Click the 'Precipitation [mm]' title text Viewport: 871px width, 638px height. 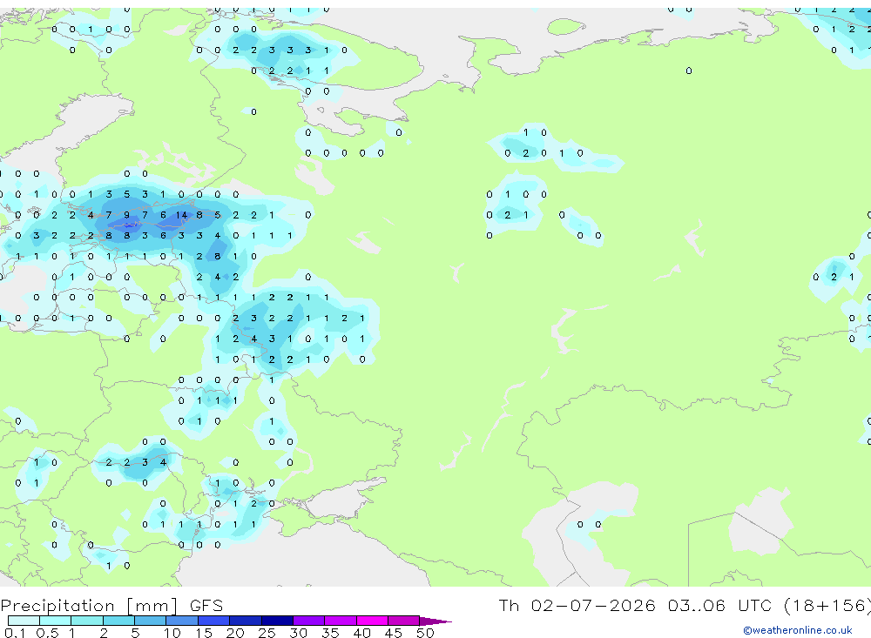click(89, 606)
